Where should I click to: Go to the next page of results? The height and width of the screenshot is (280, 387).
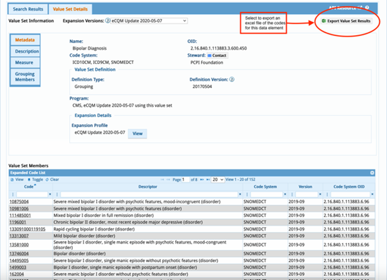coord(202,179)
